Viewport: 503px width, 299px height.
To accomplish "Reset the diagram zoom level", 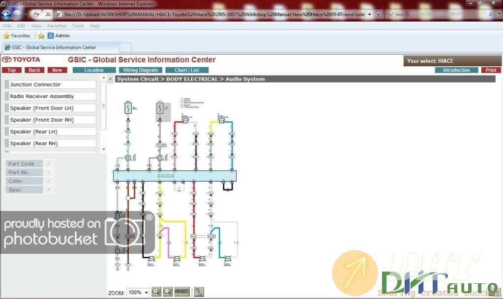I will [181, 291].
